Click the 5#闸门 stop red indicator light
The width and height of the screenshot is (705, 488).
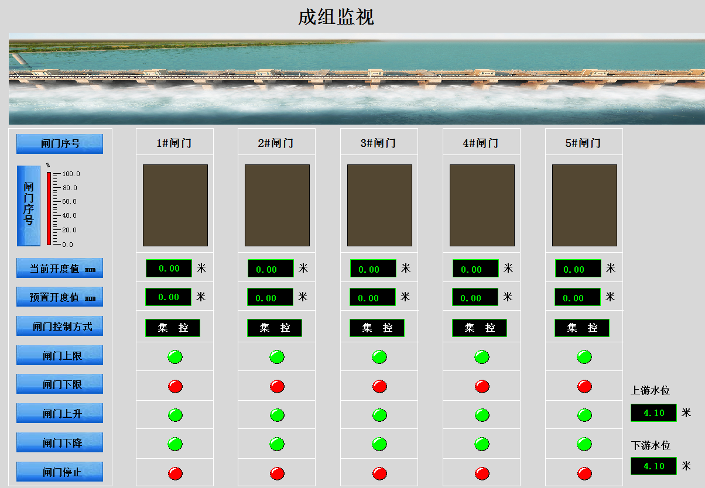click(584, 473)
